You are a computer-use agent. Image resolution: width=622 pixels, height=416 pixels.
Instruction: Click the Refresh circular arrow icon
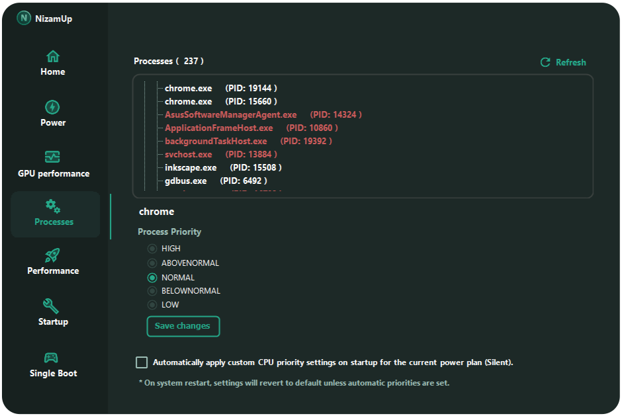coord(545,62)
